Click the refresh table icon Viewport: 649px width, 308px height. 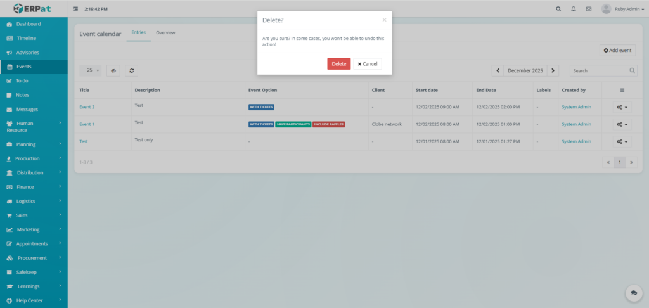132,71
